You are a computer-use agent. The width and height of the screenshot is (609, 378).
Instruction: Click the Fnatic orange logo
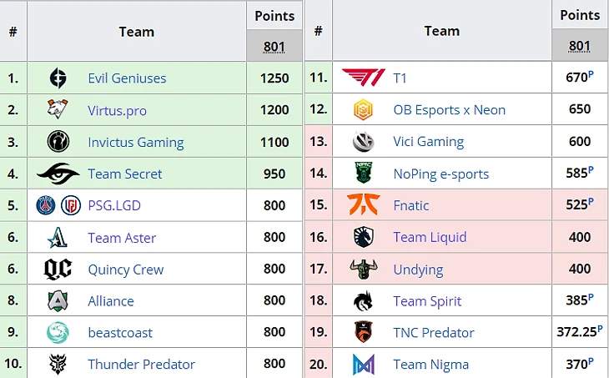[363, 205]
